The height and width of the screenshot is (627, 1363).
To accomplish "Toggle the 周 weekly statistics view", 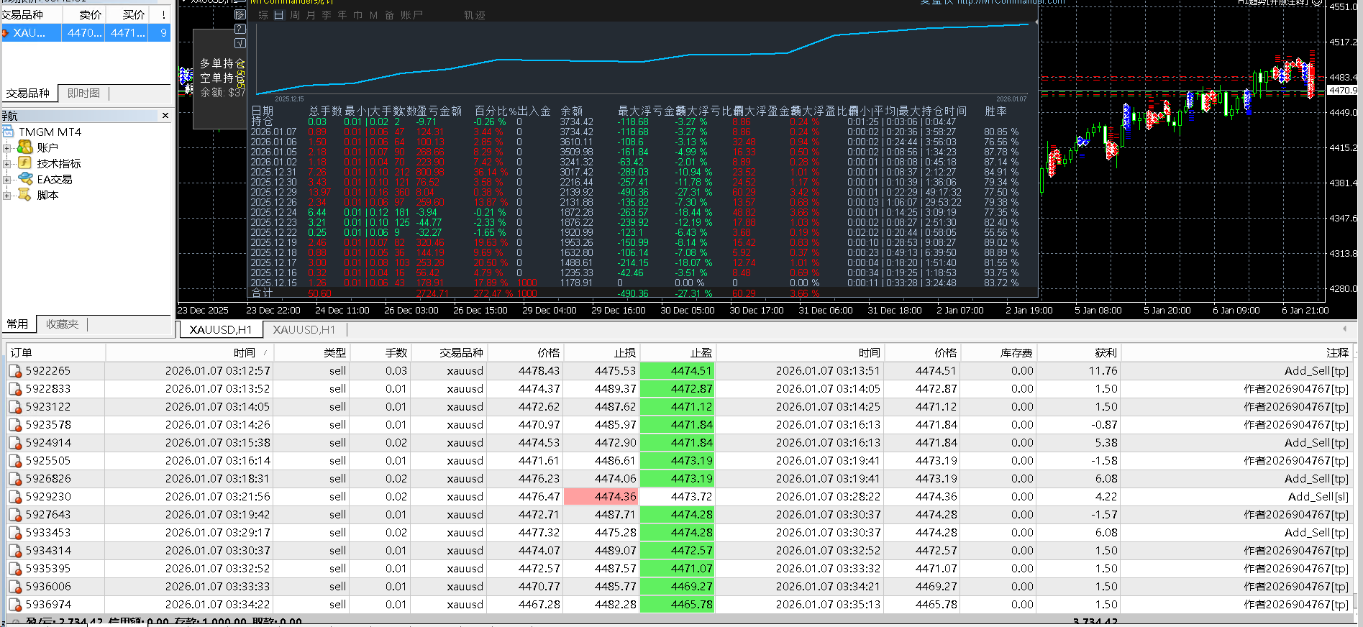I will click(x=295, y=15).
